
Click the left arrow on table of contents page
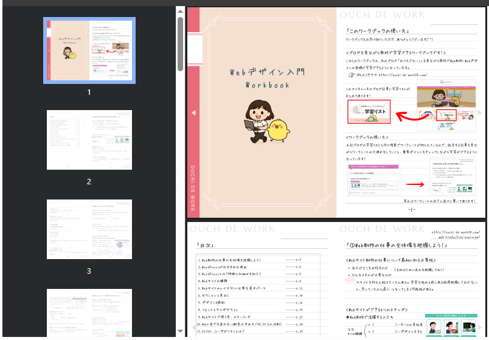click(x=193, y=327)
